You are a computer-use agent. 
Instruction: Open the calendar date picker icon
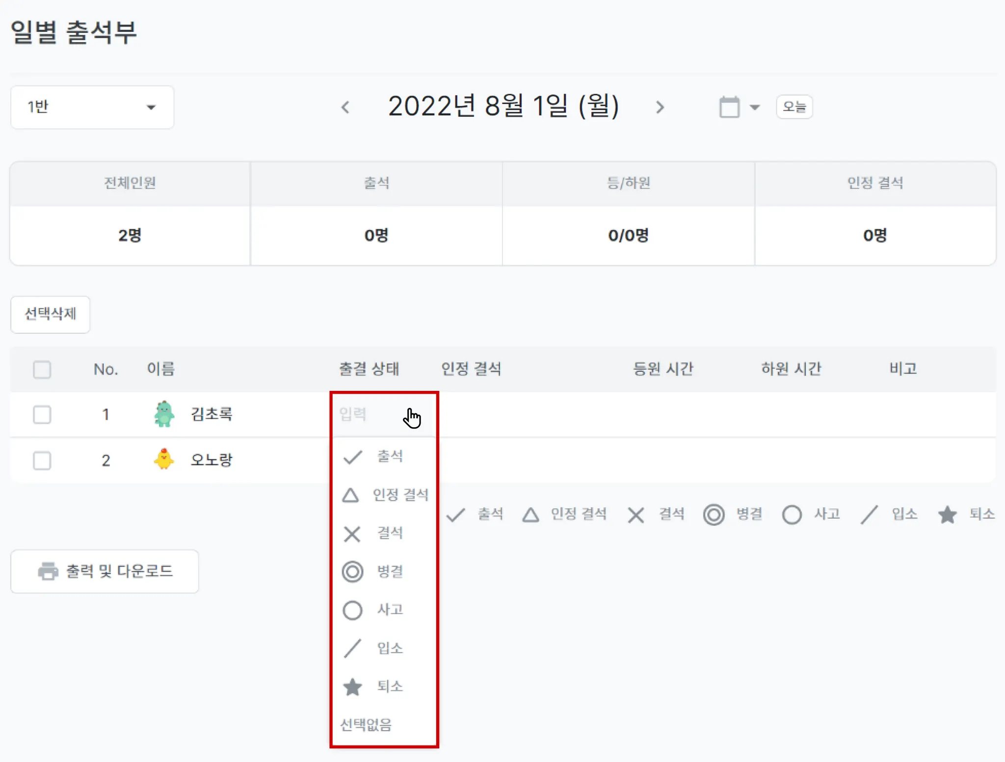729,107
